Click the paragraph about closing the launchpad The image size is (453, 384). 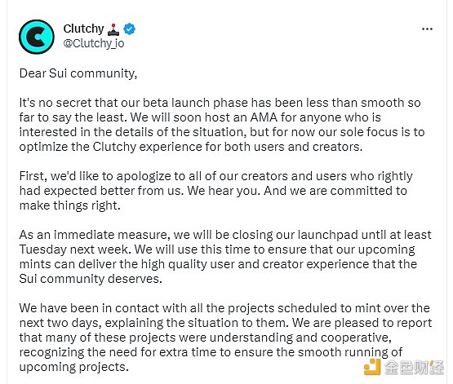(x=225, y=257)
